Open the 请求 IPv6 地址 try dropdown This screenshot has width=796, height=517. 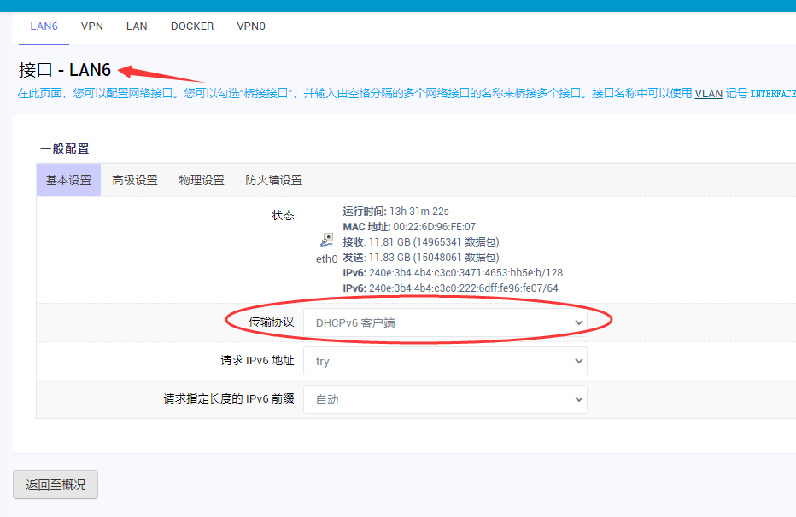pyautogui.click(x=445, y=361)
